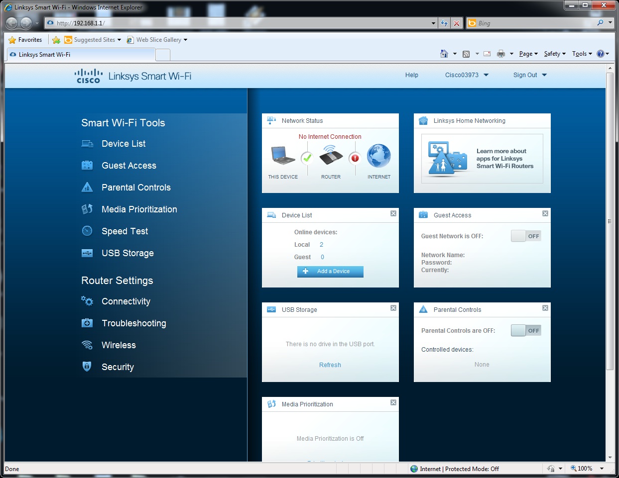Click the Connectivity gears icon
Screen dimensions: 619x478
[x=87, y=301]
